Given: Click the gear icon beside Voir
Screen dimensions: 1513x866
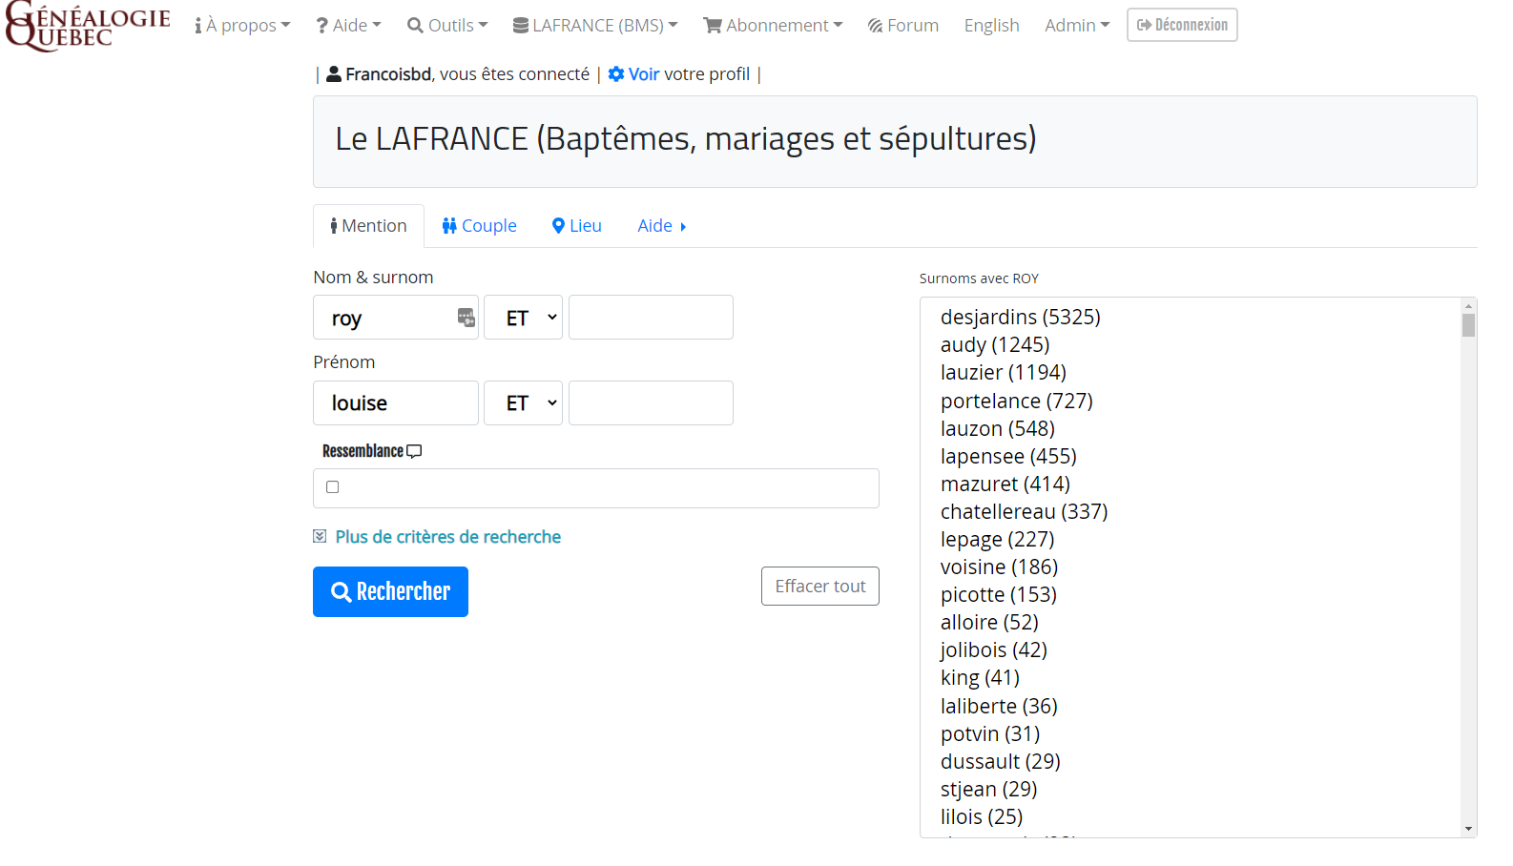Looking at the screenshot, I should click(616, 74).
